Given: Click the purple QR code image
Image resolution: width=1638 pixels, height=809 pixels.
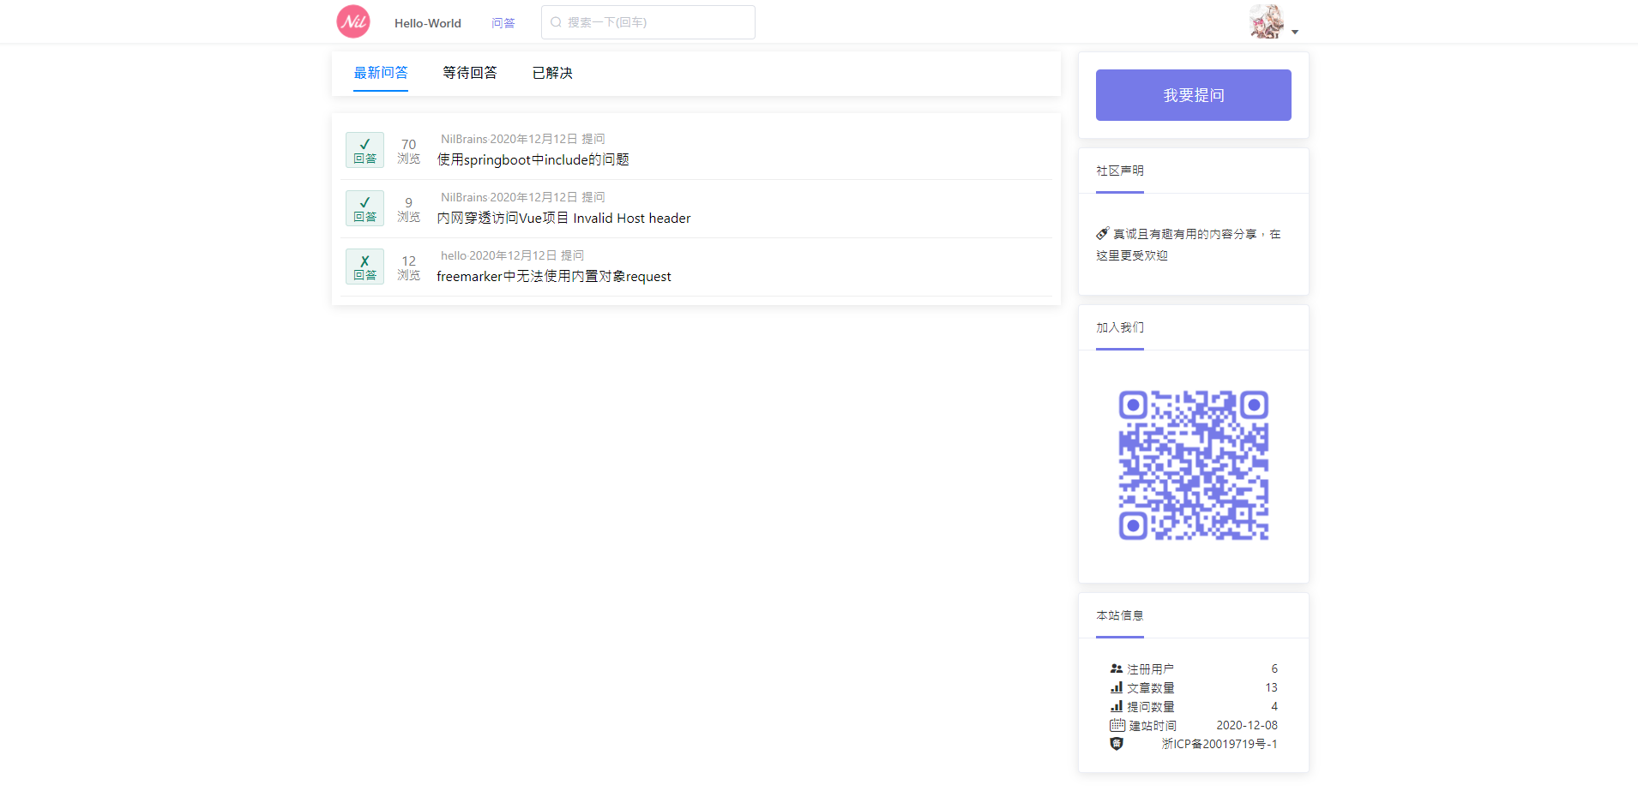Looking at the screenshot, I should click(x=1194, y=465).
